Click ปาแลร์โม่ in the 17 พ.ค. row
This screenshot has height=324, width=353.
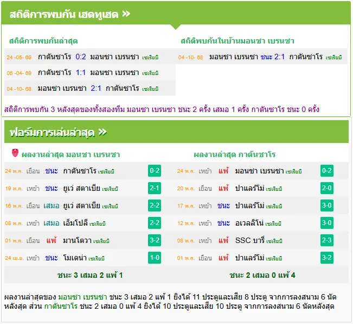[x=249, y=205]
